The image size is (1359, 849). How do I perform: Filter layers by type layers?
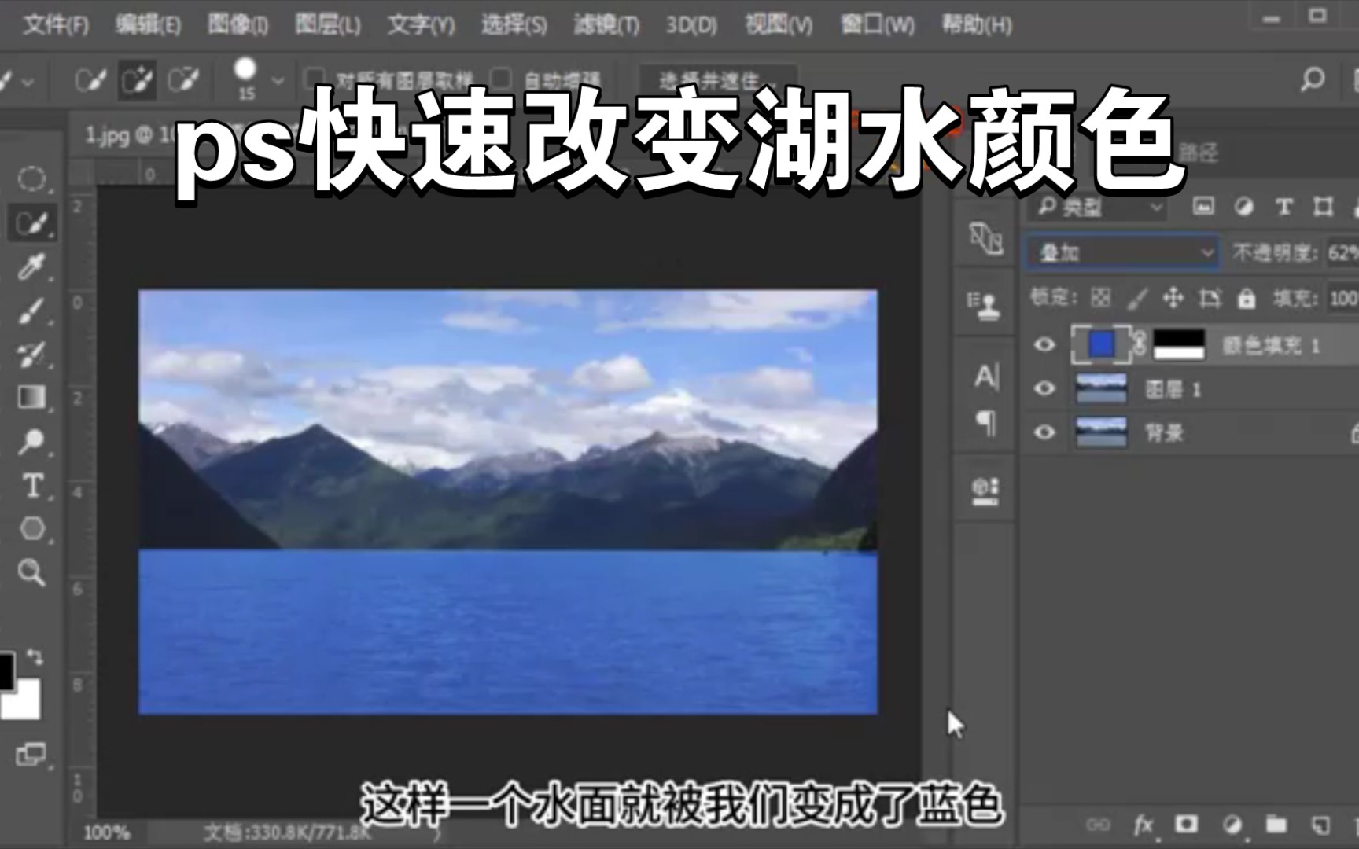pos(1283,207)
